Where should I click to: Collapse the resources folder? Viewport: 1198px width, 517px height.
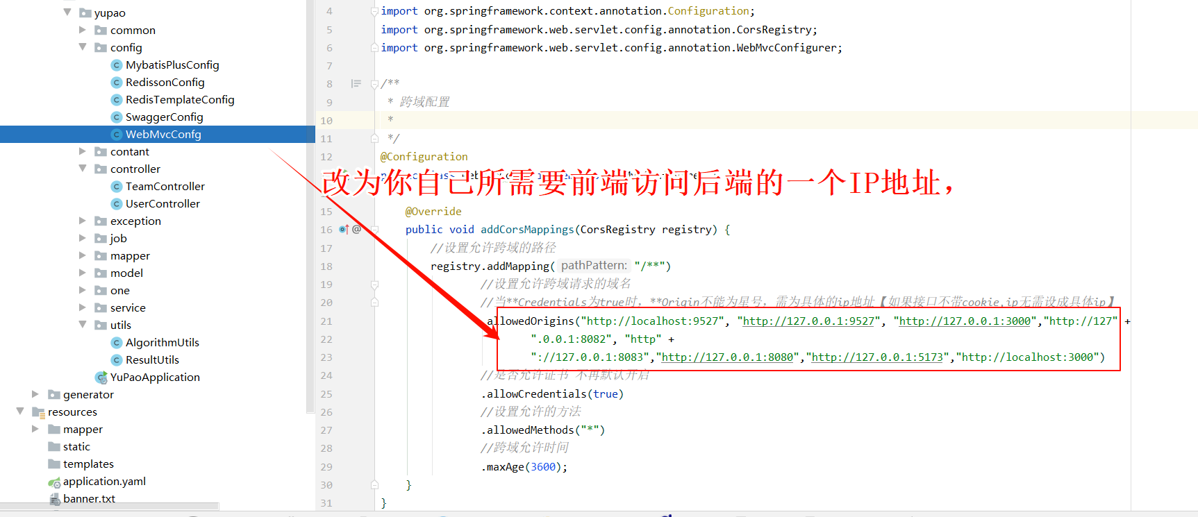click(x=20, y=412)
